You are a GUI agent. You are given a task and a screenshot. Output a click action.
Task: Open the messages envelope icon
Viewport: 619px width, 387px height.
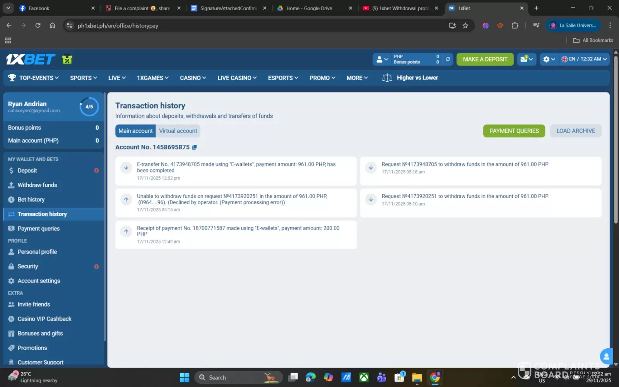(x=526, y=59)
